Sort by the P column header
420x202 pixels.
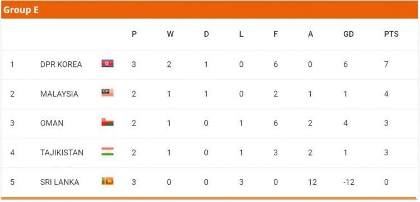pos(134,34)
